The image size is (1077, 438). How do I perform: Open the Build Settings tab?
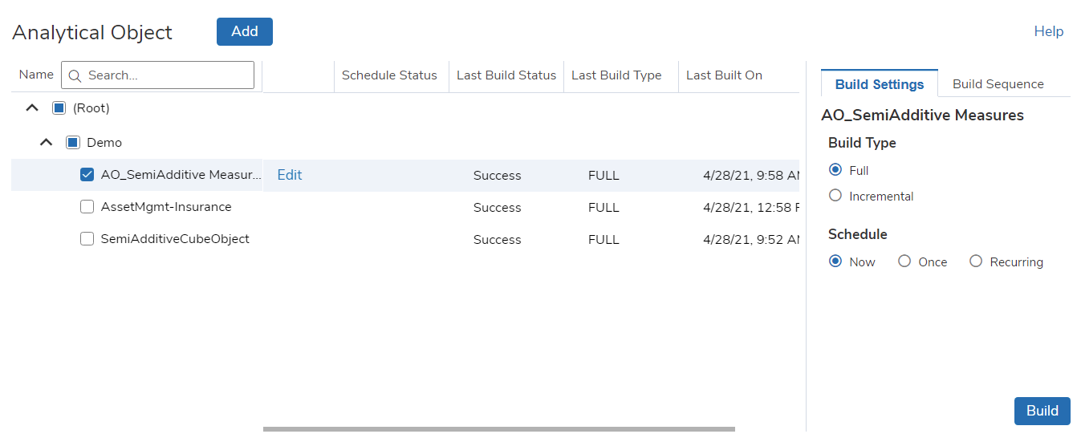(880, 83)
